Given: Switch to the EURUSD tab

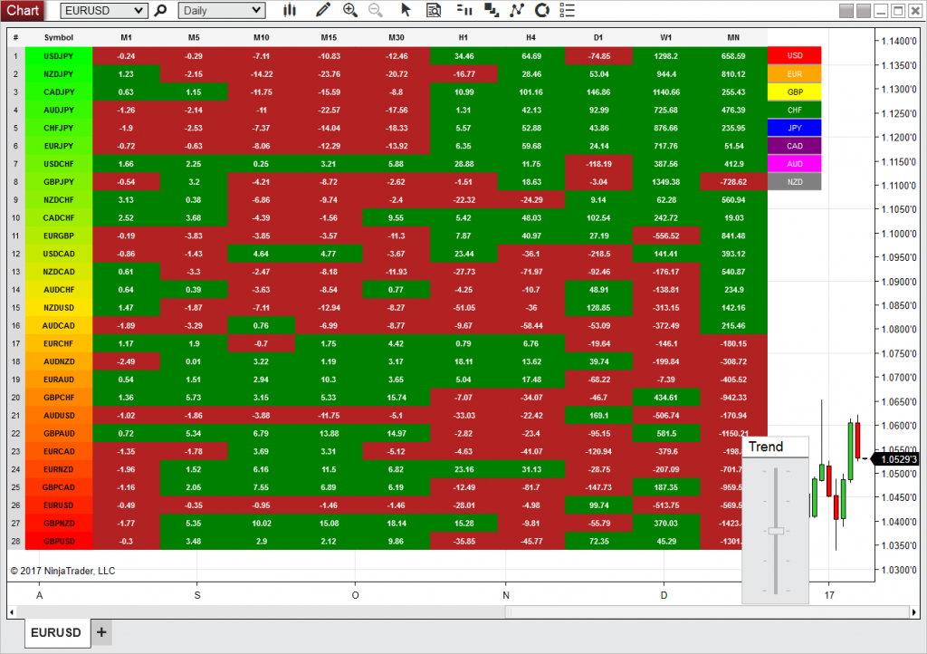Looking at the screenshot, I should coord(57,632).
